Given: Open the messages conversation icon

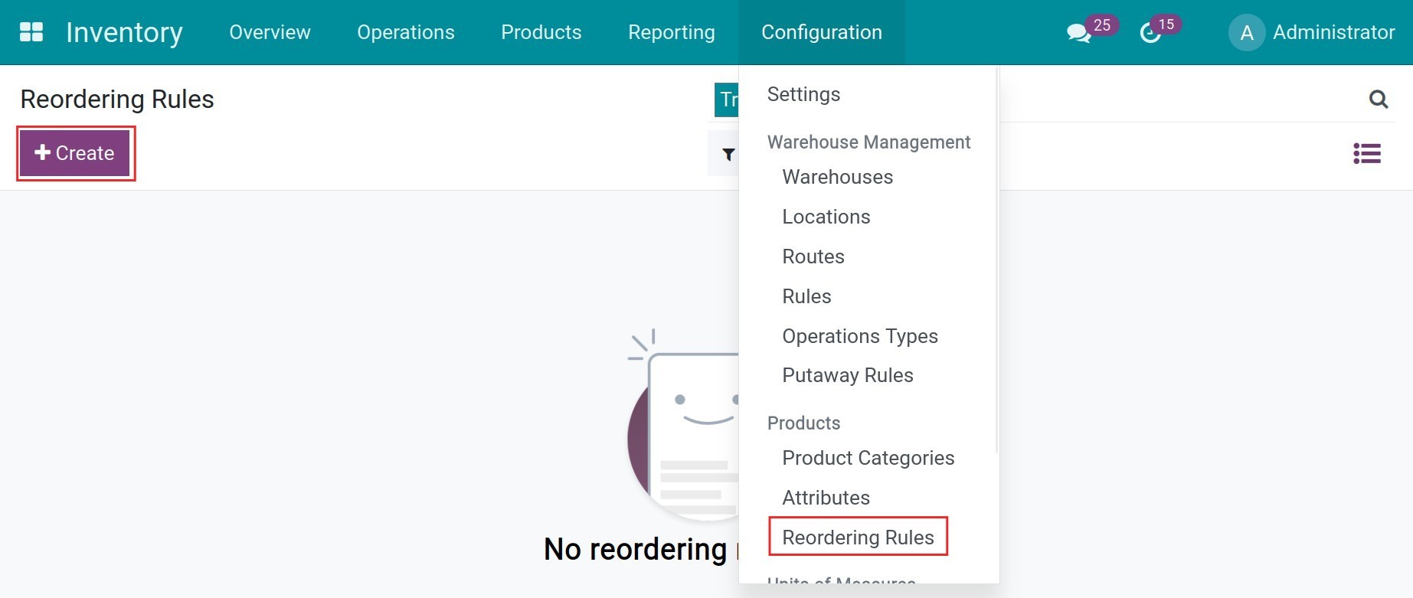Looking at the screenshot, I should [1078, 33].
